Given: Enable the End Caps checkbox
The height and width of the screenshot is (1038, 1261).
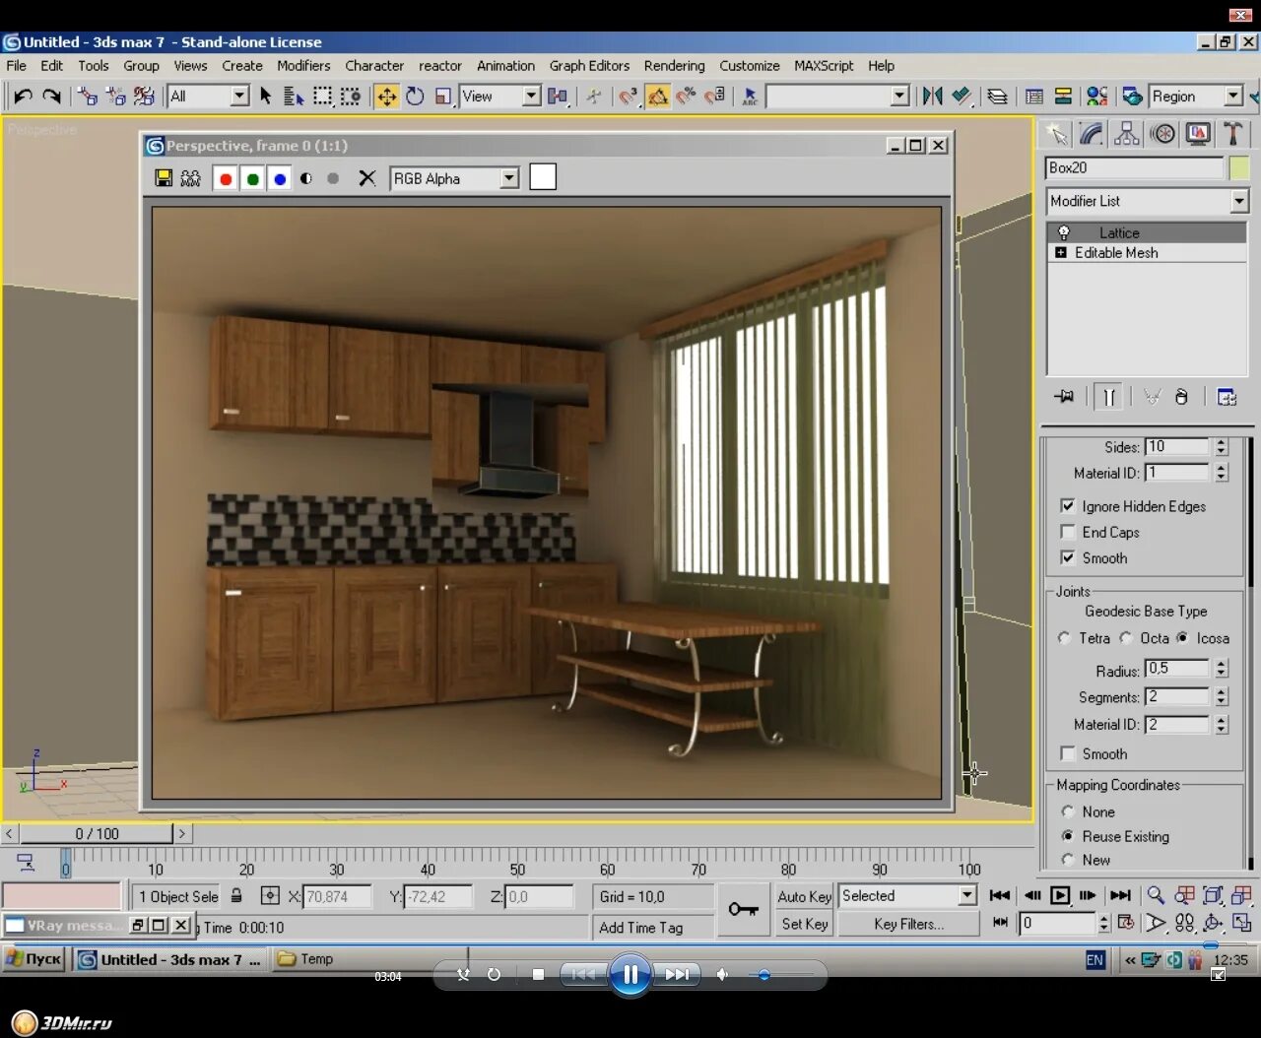Looking at the screenshot, I should click(x=1067, y=532).
